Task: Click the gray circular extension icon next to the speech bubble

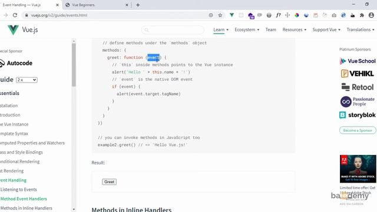Action: click(x=269, y=15)
